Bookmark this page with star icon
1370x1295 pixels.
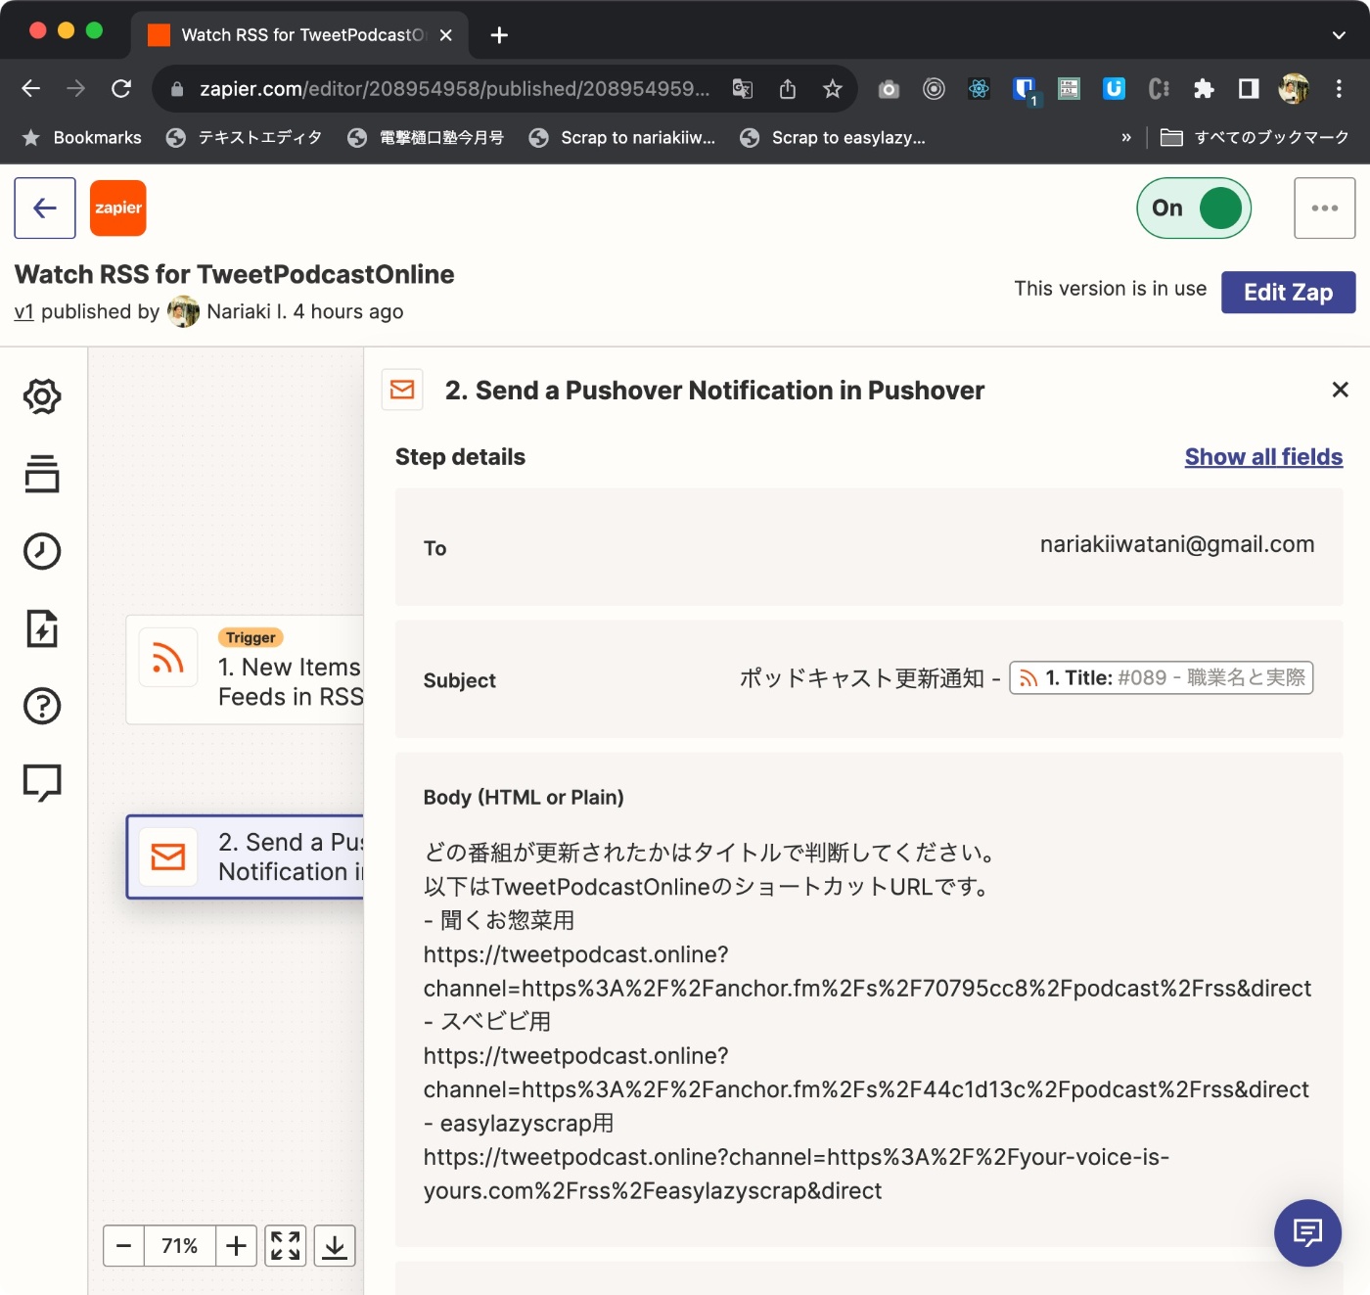[833, 89]
